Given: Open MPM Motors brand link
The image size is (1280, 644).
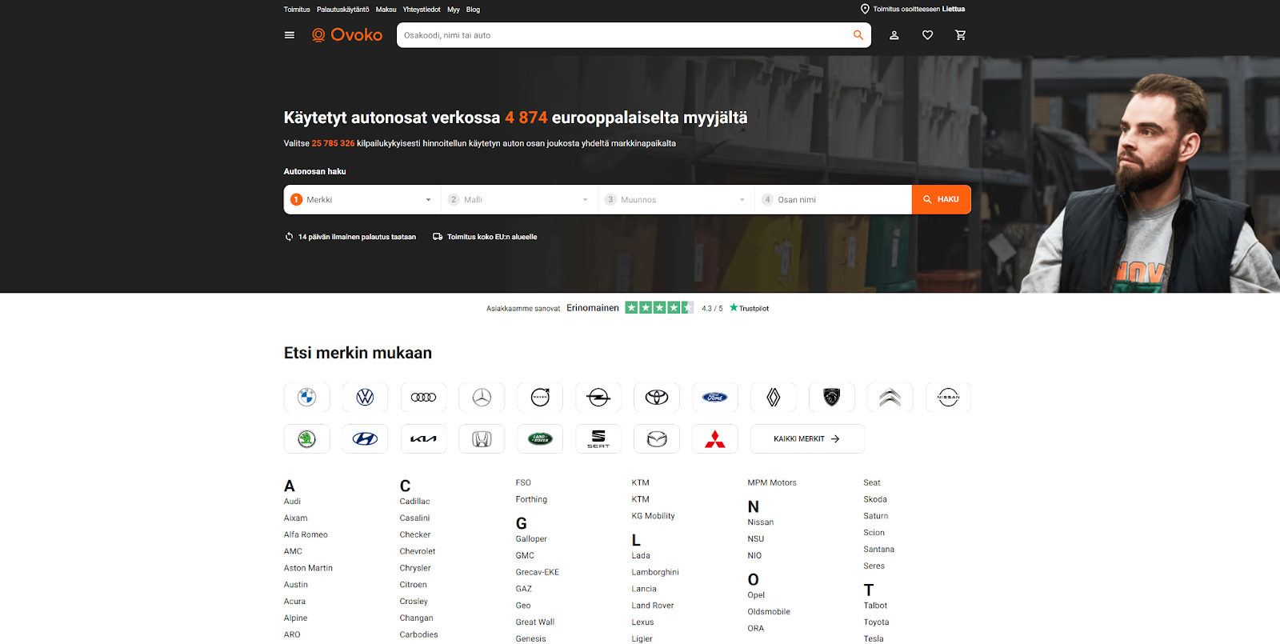Looking at the screenshot, I should pos(772,483).
